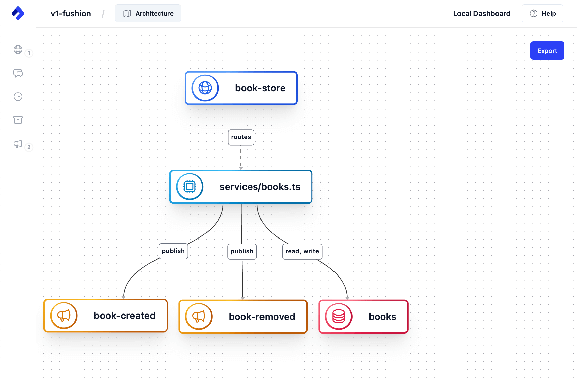
Task: Click the megaphone icon on book-created node
Action: 64,316
